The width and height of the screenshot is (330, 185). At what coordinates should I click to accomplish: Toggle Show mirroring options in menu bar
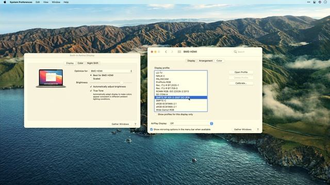coord(151,129)
